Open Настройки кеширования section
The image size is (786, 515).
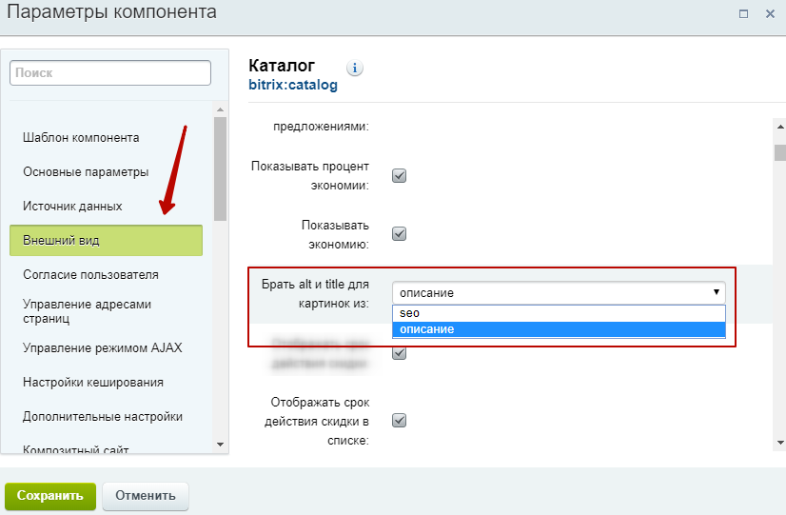click(93, 382)
